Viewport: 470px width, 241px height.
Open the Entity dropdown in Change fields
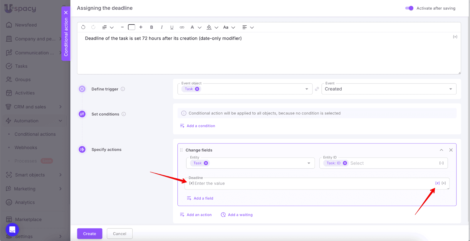(309, 163)
